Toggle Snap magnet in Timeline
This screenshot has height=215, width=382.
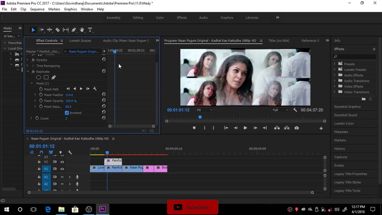[41, 152]
